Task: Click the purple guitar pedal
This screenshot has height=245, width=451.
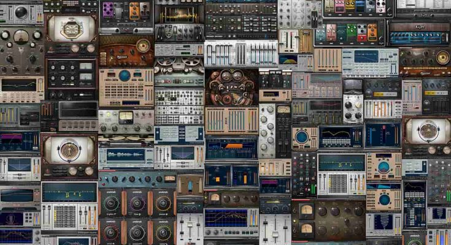Action: pyautogui.click(x=109, y=10)
